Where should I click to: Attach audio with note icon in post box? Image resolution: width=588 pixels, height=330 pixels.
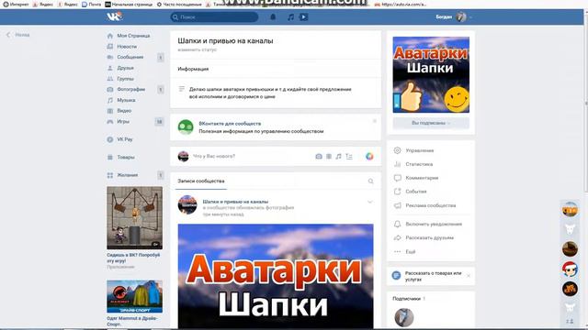[x=339, y=157]
